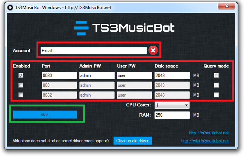Enable the bot on port 8082
The height and width of the screenshot is (157, 244).
coord(21,95)
